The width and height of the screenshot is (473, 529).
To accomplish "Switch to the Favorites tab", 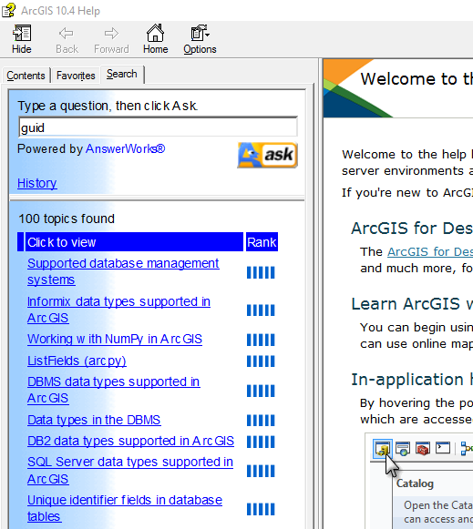I will click(x=76, y=76).
